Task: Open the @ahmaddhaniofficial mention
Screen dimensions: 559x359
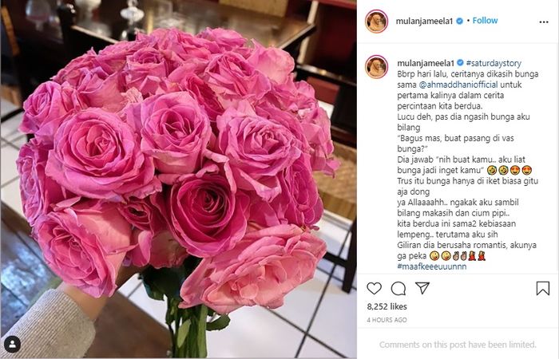Action: point(458,85)
